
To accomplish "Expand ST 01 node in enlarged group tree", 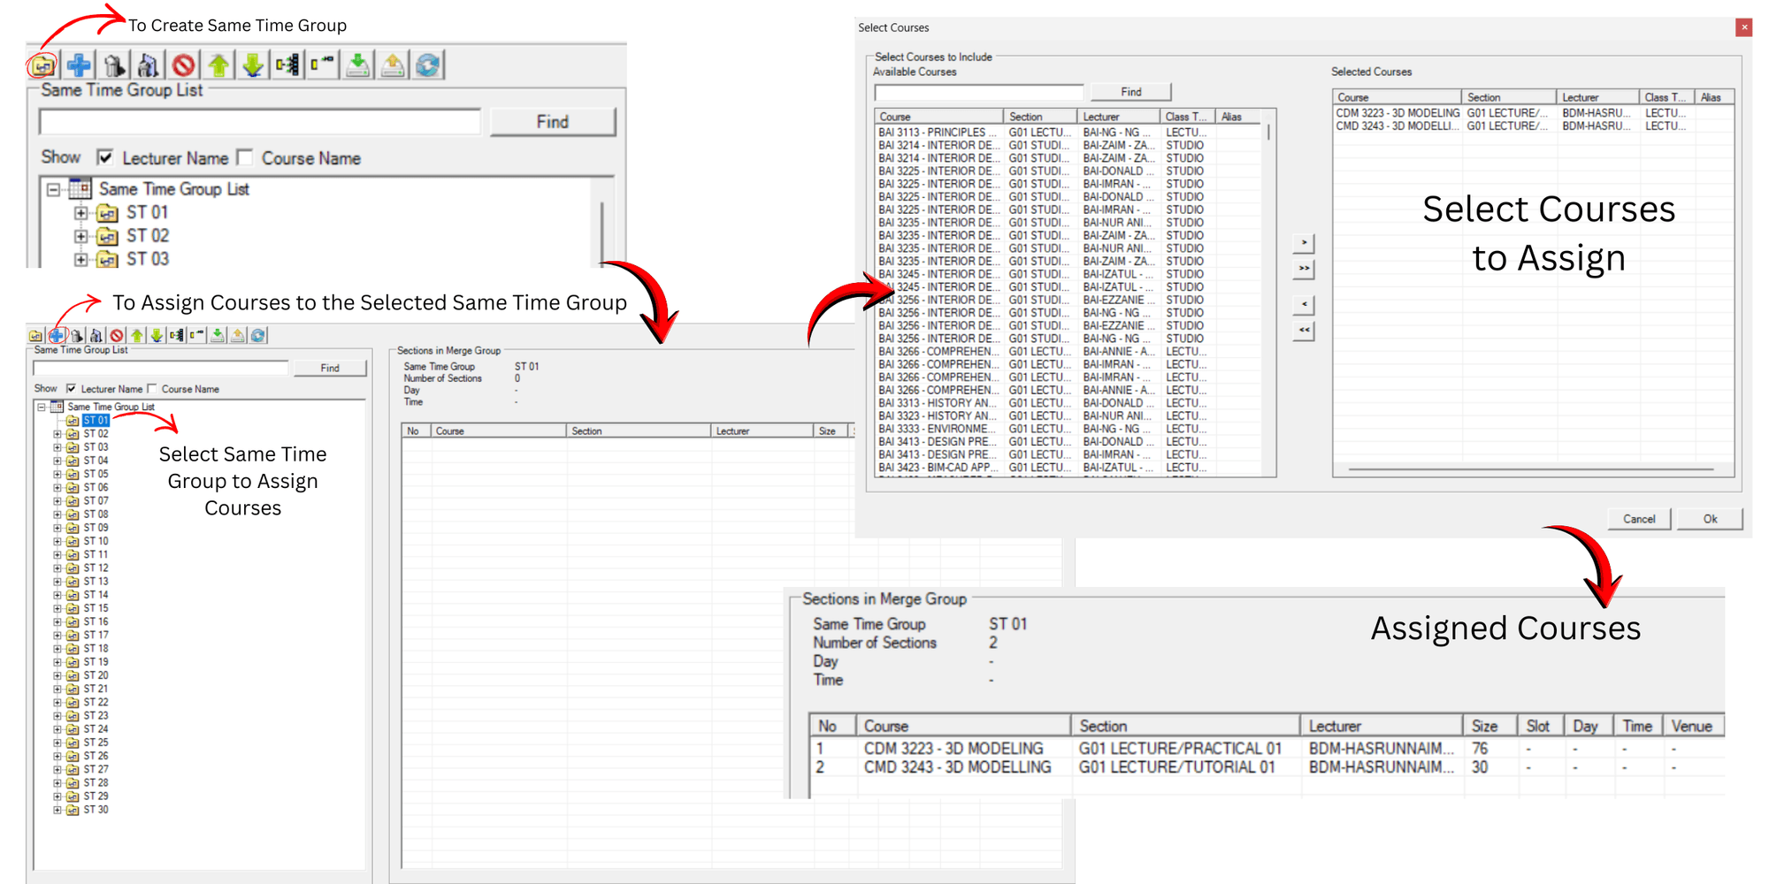I will (x=81, y=213).
